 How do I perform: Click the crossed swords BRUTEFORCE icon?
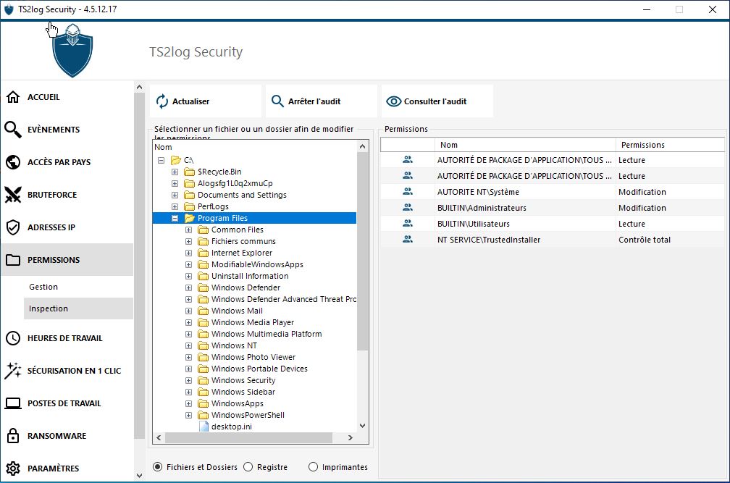(13, 195)
